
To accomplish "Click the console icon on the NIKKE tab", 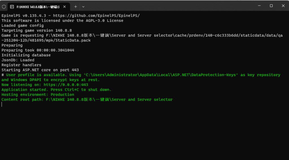I will coord(12,6).
